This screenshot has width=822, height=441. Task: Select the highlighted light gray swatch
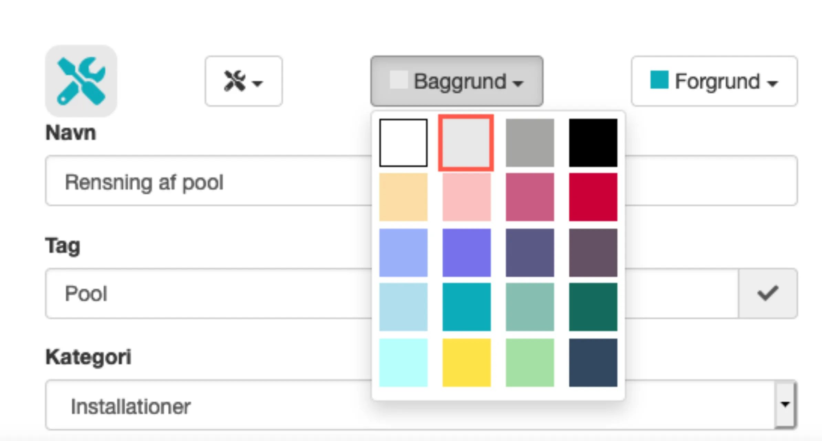pos(466,143)
